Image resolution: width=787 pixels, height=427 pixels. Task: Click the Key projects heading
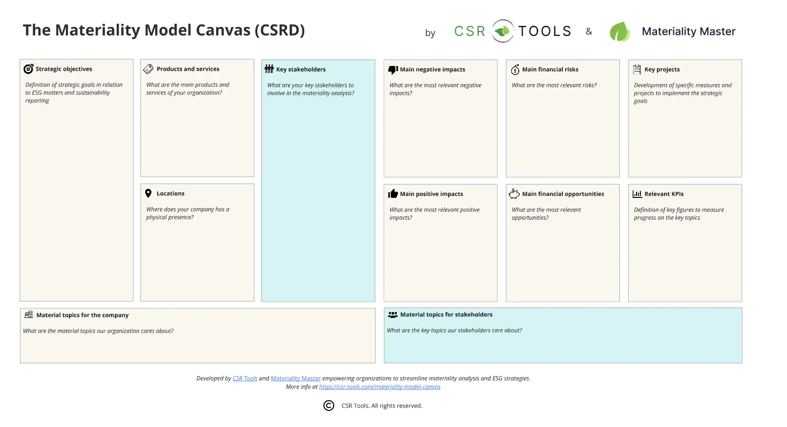pos(662,69)
